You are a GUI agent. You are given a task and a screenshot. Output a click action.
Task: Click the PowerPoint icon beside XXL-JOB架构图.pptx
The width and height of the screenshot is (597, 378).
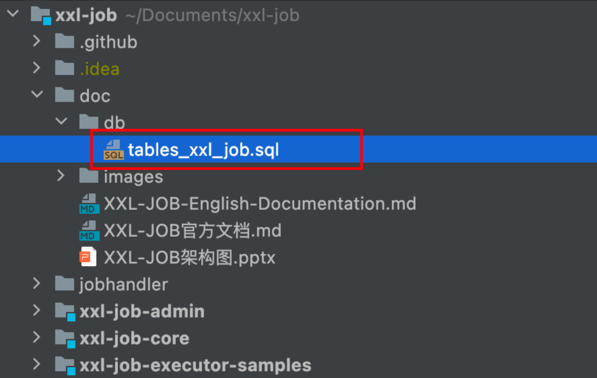pos(88,257)
